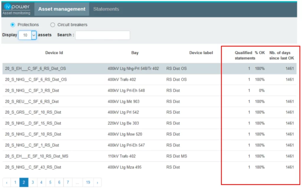Sort by Nb. of days since last OK
302x189 pixels.
point(281,55)
